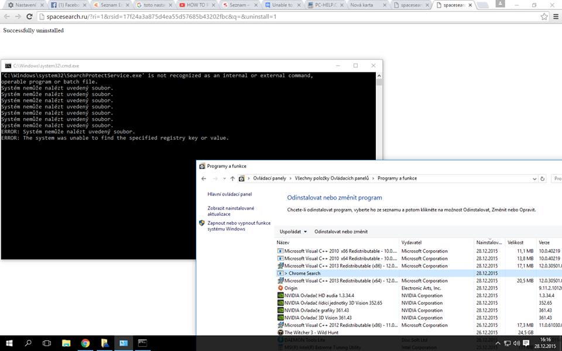Select Microsoft Visual C++ 2012 Redistributable (x86)
This screenshot has width=562, height=351.
click(x=341, y=325)
